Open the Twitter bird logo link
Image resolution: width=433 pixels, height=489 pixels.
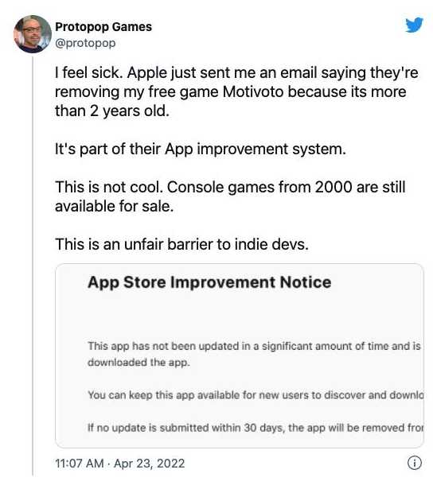pyautogui.click(x=414, y=25)
